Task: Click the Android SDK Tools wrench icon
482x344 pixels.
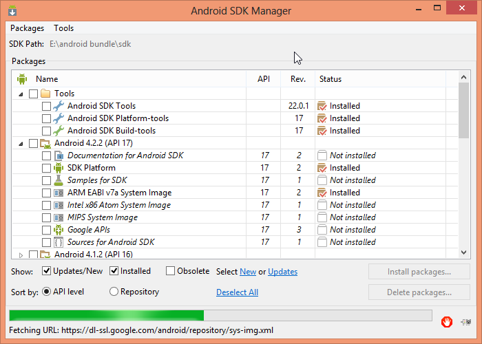Action: tap(59, 106)
